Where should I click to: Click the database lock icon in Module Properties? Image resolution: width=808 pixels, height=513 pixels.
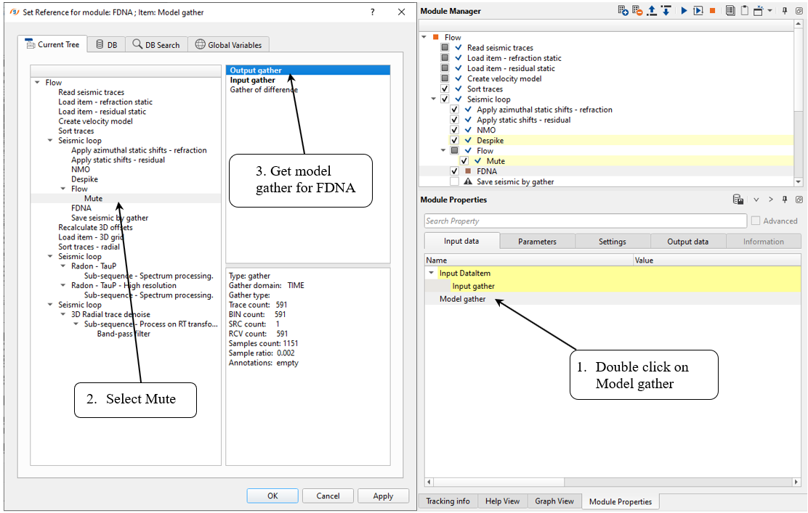pyautogui.click(x=738, y=200)
